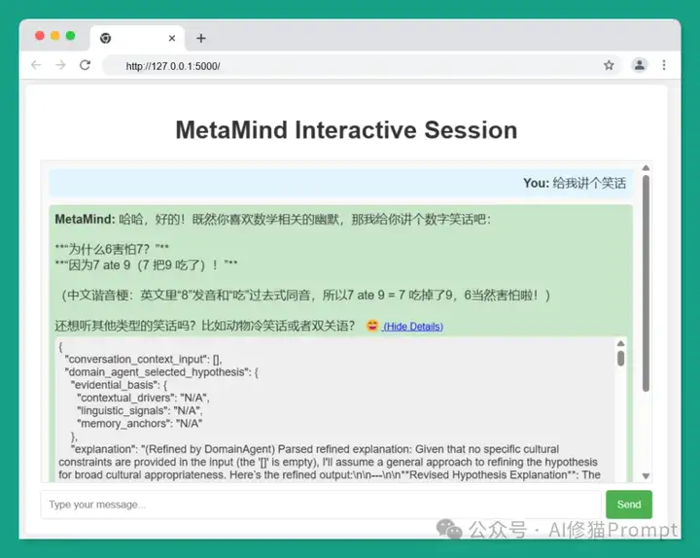Click the MetaMind Interactive Session heading

tap(346, 130)
